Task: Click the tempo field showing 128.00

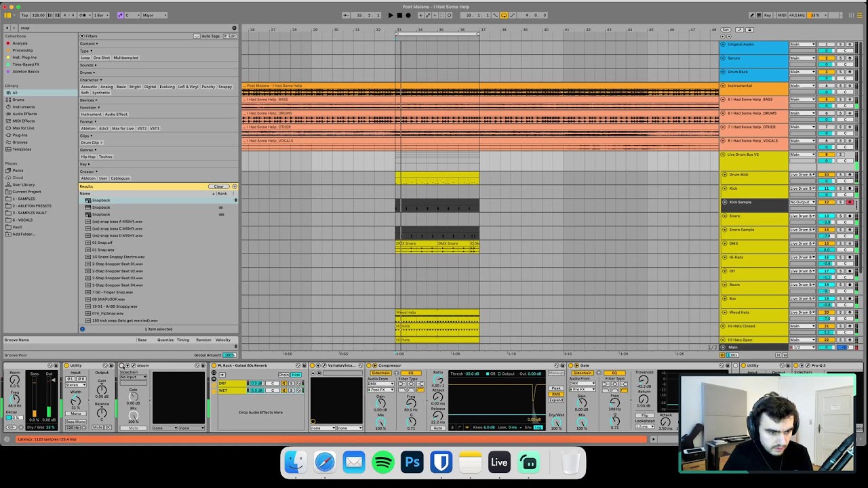Action: 38,15
